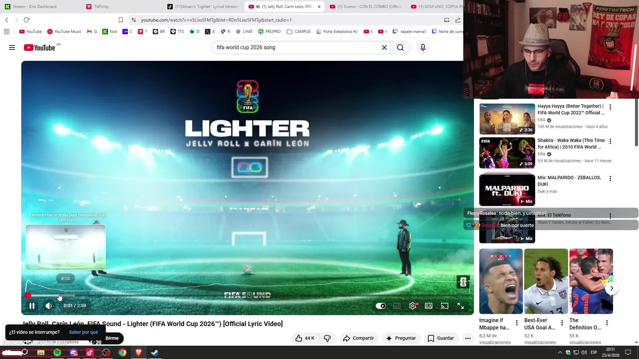This screenshot has height=359, width=639.
Task: Mute the video volume speaker icon
Action: (48, 306)
